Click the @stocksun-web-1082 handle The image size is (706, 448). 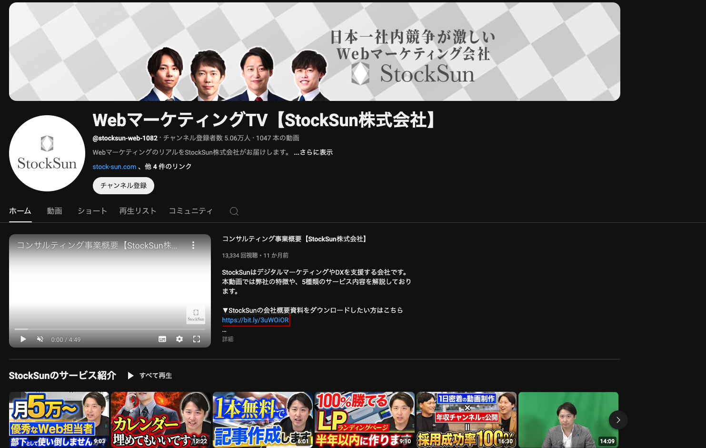125,138
